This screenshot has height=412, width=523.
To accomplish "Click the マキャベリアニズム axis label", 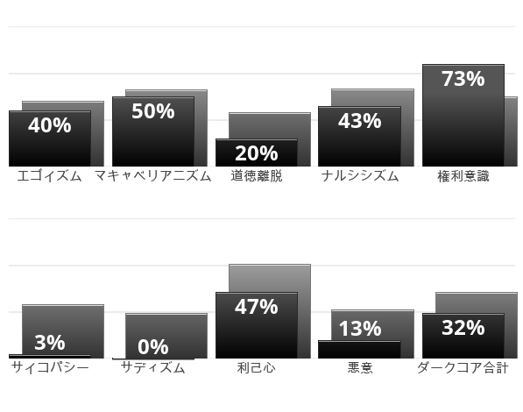I will tap(153, 176).
